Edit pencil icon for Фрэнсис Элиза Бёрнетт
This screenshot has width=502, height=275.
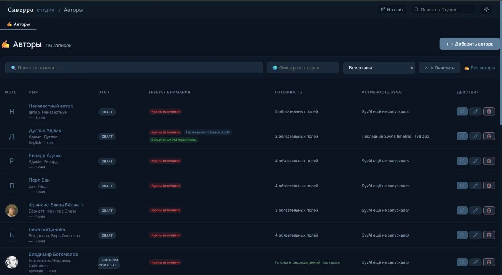click(x=475, y=210)
